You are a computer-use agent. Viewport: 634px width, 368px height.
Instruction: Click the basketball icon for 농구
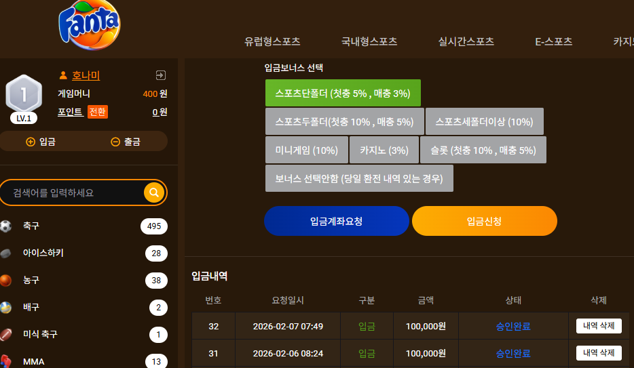5,280
